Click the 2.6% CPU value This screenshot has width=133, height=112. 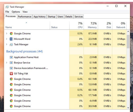click(80, 44)
